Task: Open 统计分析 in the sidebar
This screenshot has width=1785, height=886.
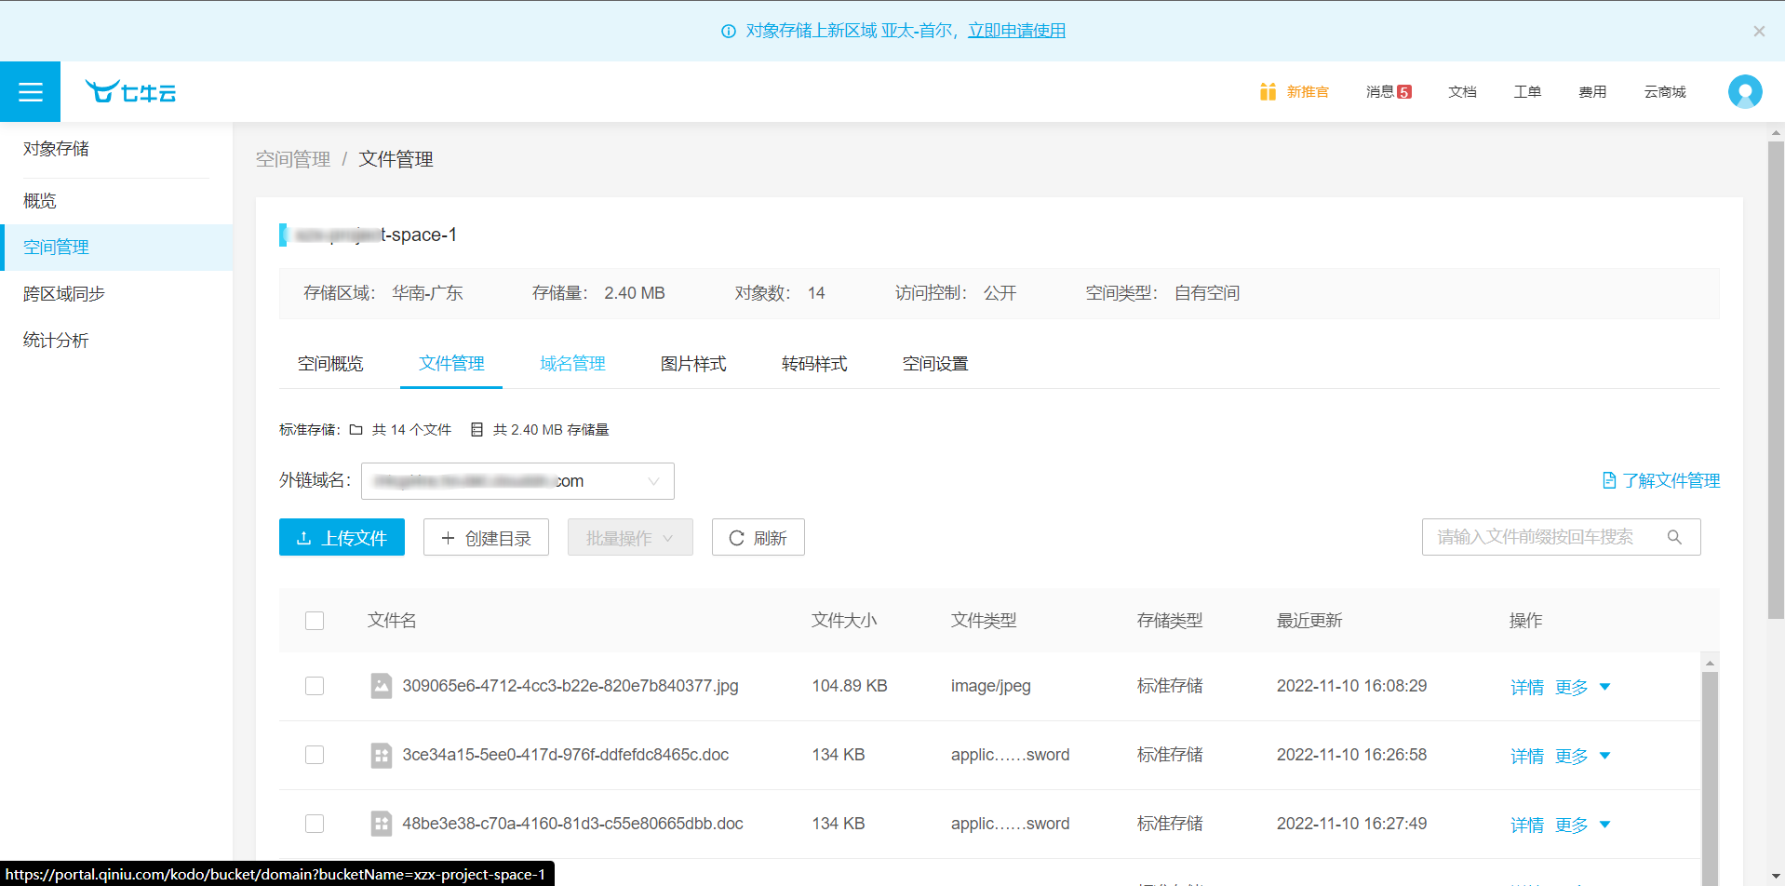Action: coord(116,341)
